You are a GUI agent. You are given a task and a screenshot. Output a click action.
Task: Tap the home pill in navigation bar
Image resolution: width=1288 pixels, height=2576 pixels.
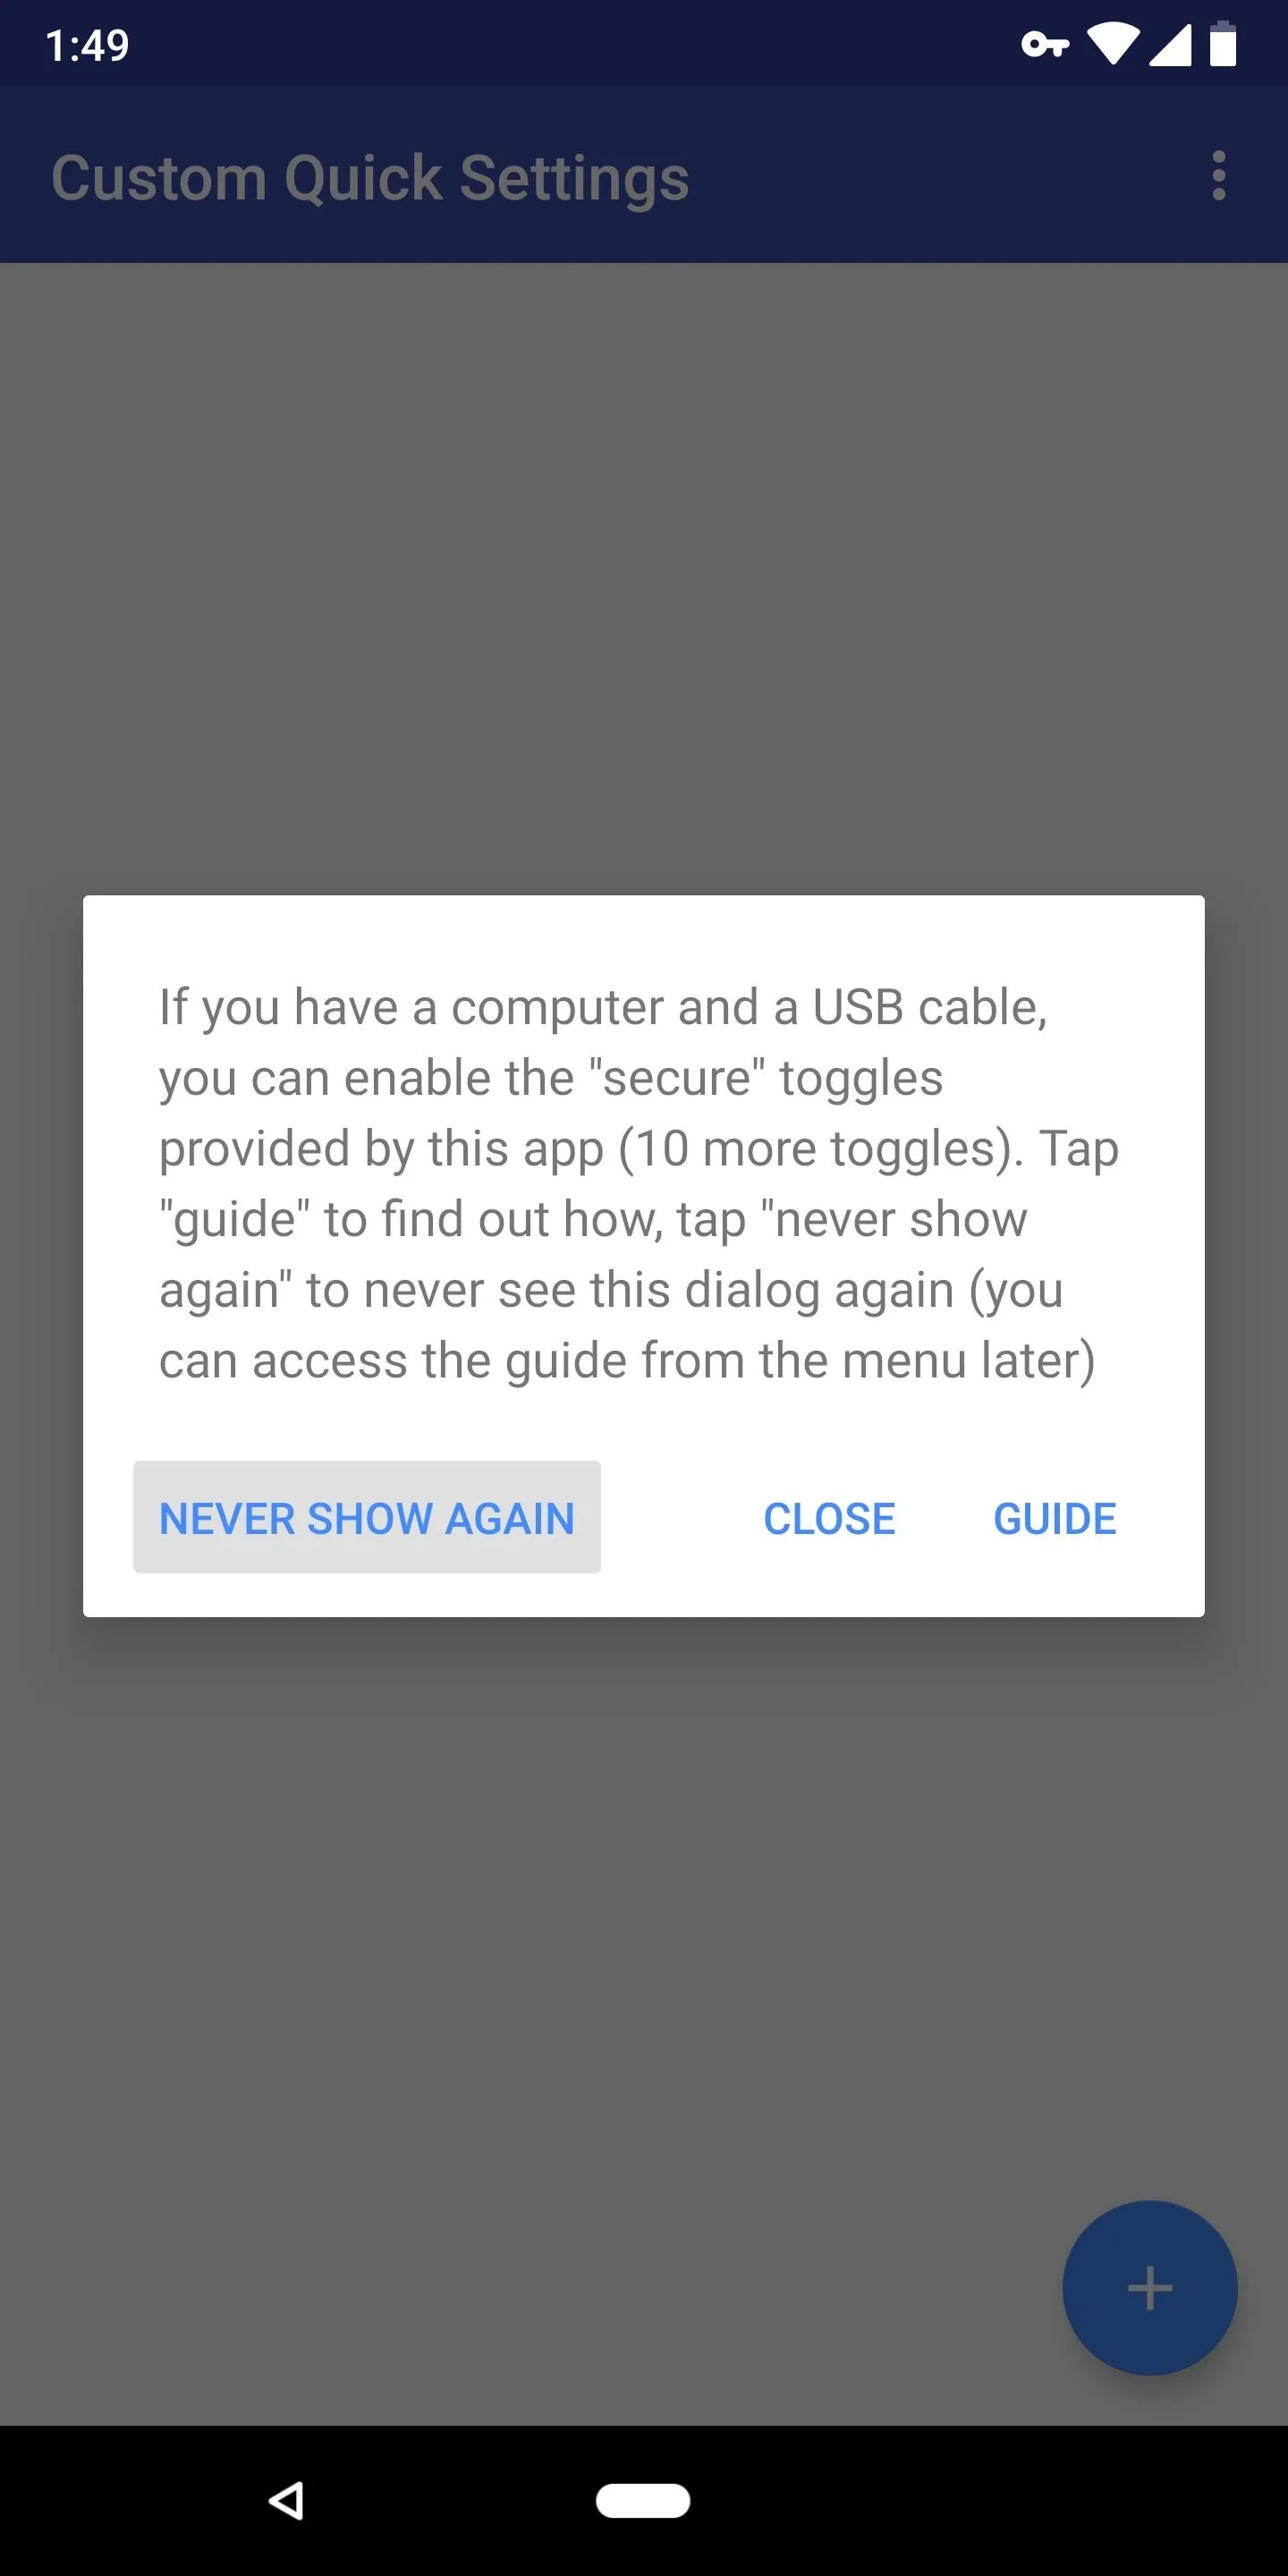(x=643, y=2500)
